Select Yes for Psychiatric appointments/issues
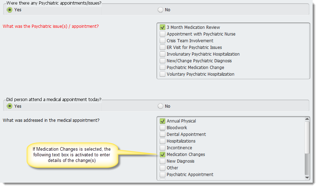Viewport: 318px width, 188px height. (x=10, y=10)
